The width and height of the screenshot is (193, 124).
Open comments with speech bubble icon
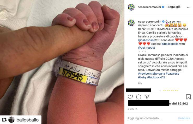click(x=138, y=97)
